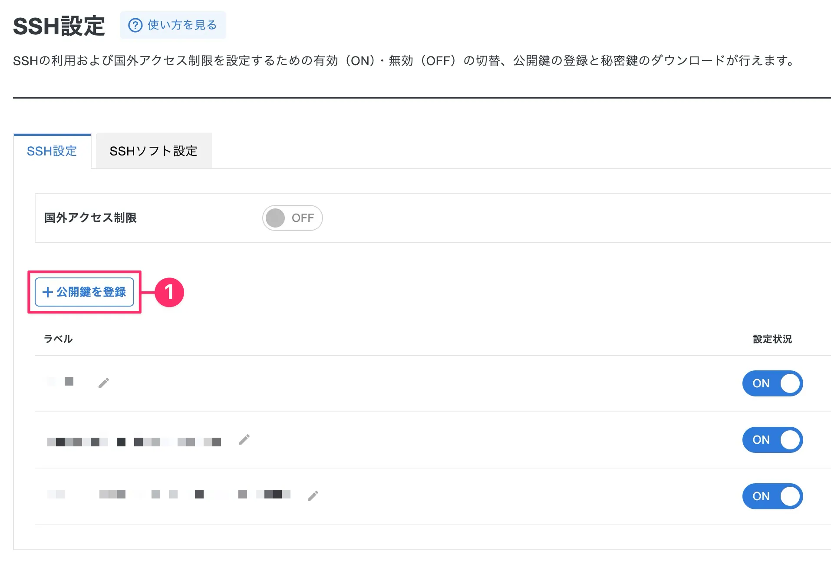Click the pencil icon in the first key row
The height and width of the screenshot is (561, 831).
pyautogui.click(x=103, y=383)
